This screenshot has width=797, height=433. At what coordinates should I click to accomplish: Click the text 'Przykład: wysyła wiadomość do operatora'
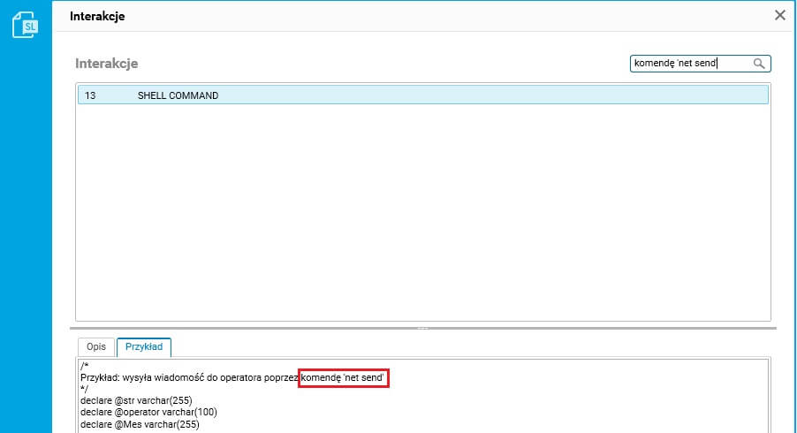tap(171, 377)
